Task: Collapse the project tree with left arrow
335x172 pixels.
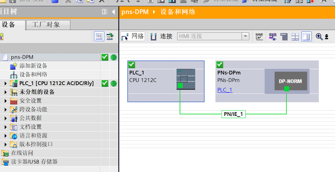Action: [x=113, y=12]
